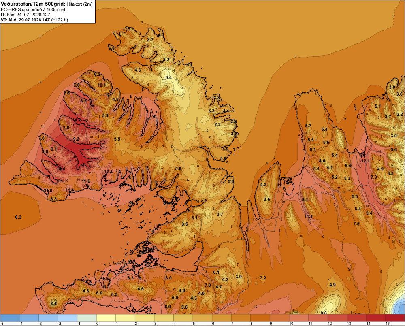405x326 pixels.
Task: Select the 0.8 glacier temperature label
Action: pyautogui.click(x=323, y=313)
